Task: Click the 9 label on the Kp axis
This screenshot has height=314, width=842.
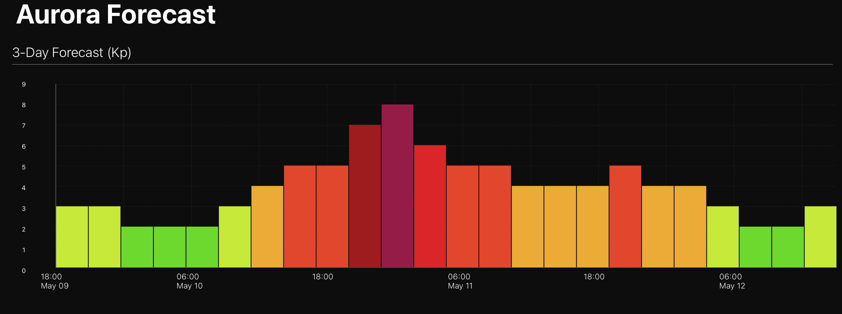Action: click(24, 84)
